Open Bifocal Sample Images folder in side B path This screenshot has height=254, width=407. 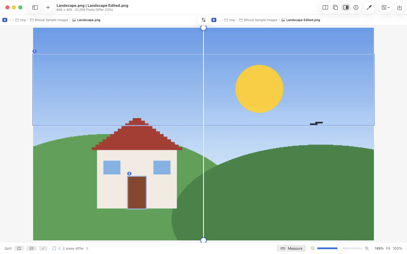coord(258,20)
